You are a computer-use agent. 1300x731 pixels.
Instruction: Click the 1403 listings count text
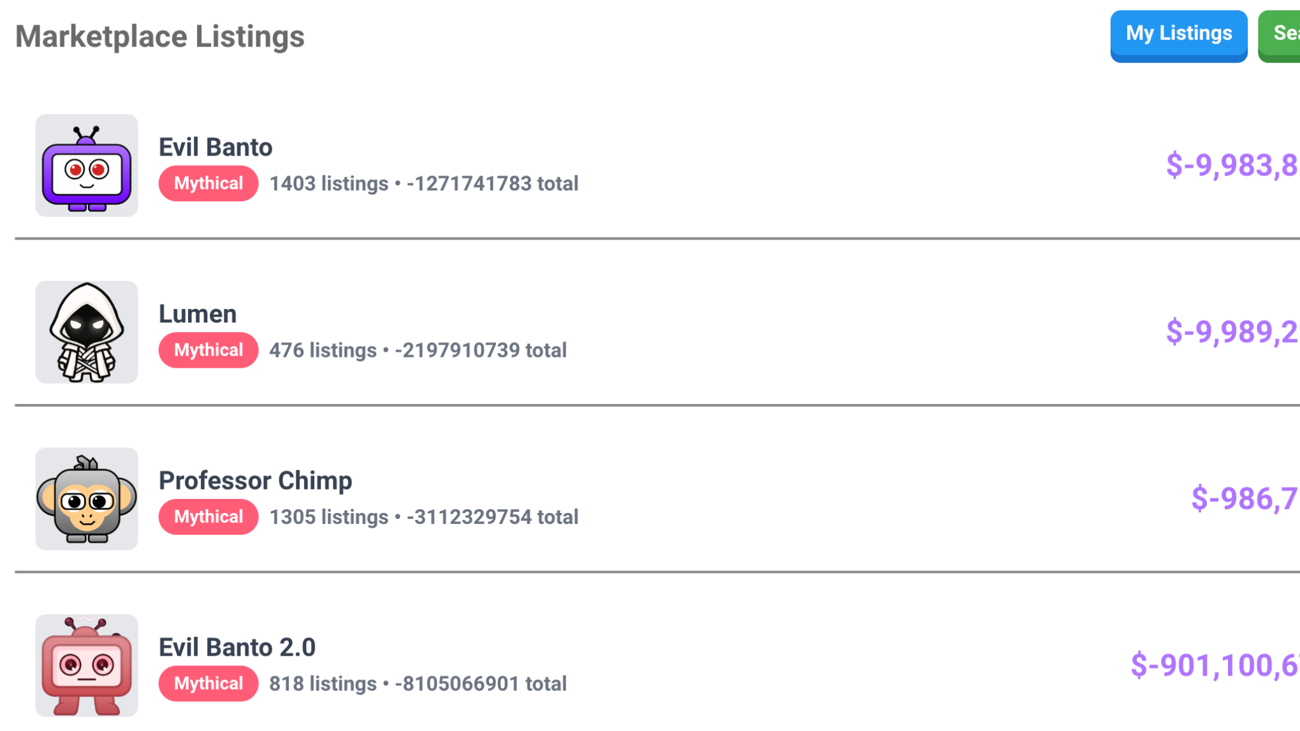tap(329, 184)
